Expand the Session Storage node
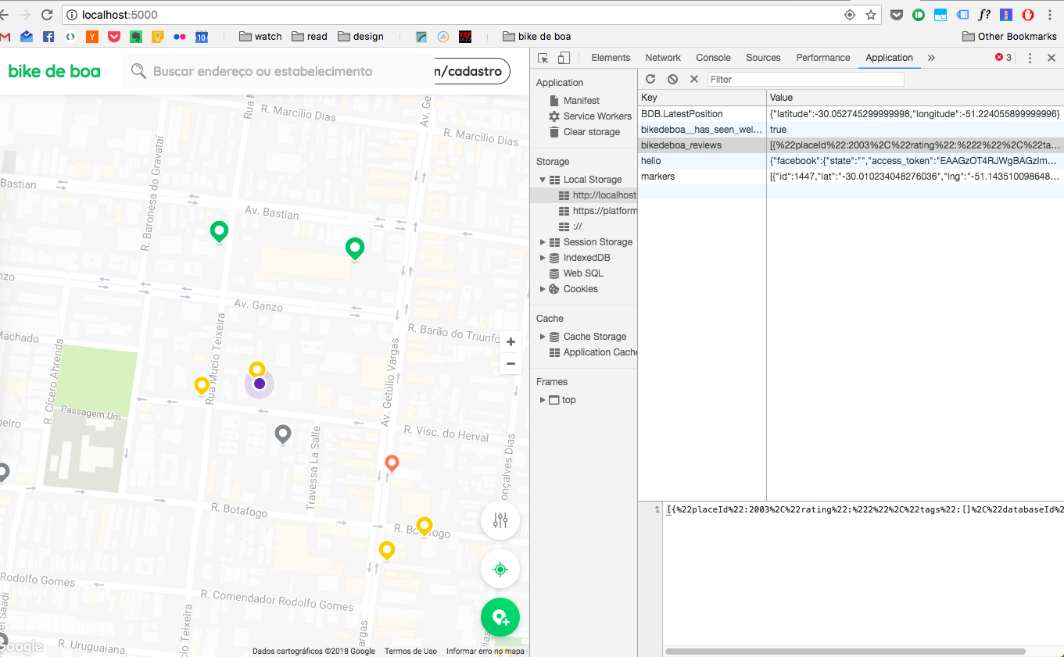This screenshot has width=1064, height=657. coord(543,242)
